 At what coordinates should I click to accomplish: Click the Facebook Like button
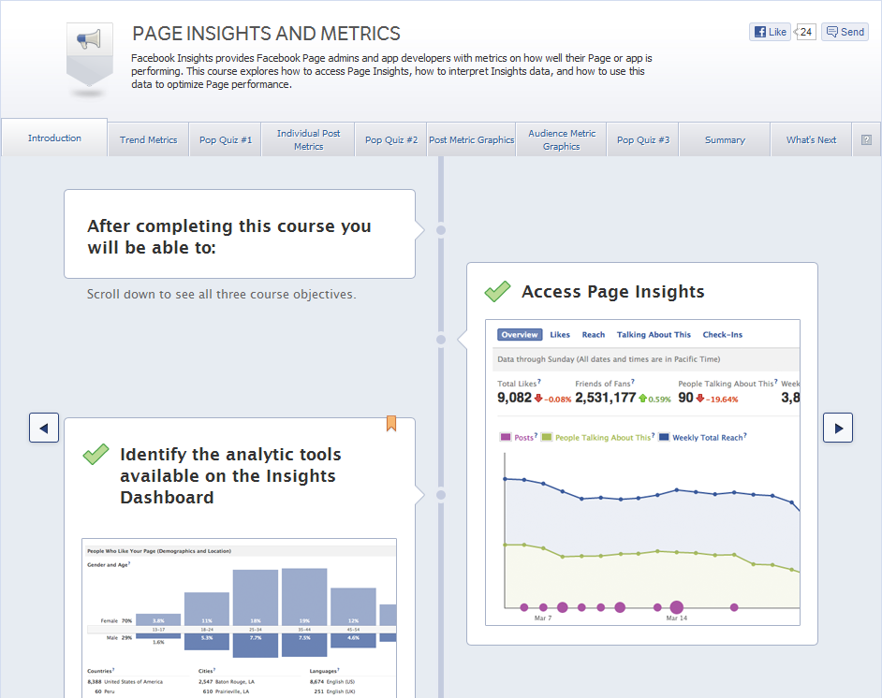770,32
